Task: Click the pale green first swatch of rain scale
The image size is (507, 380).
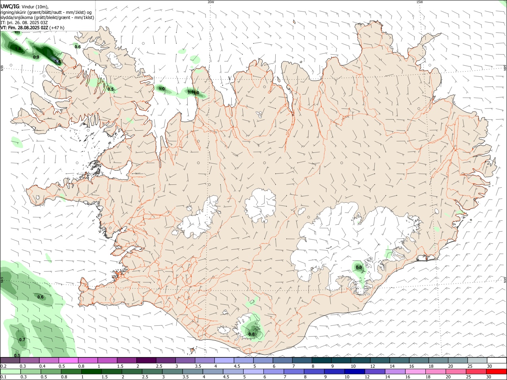Action: click(10, 372)
